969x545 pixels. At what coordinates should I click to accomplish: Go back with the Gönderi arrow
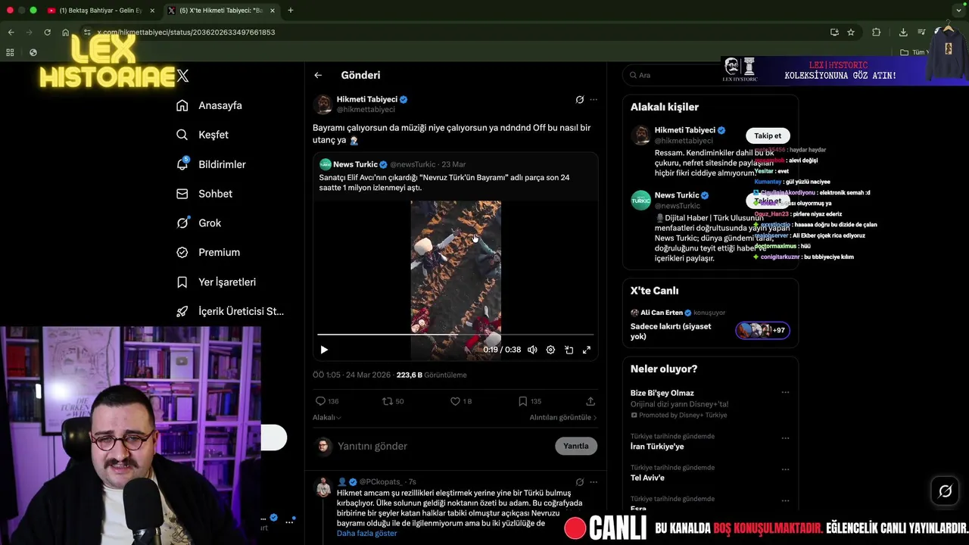pos(318,75)
